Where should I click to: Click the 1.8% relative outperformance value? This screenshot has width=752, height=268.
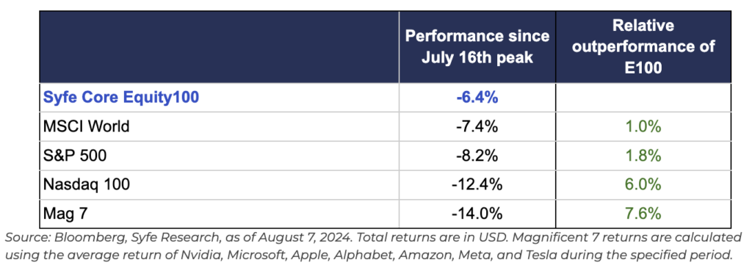(x=643, y=156)
